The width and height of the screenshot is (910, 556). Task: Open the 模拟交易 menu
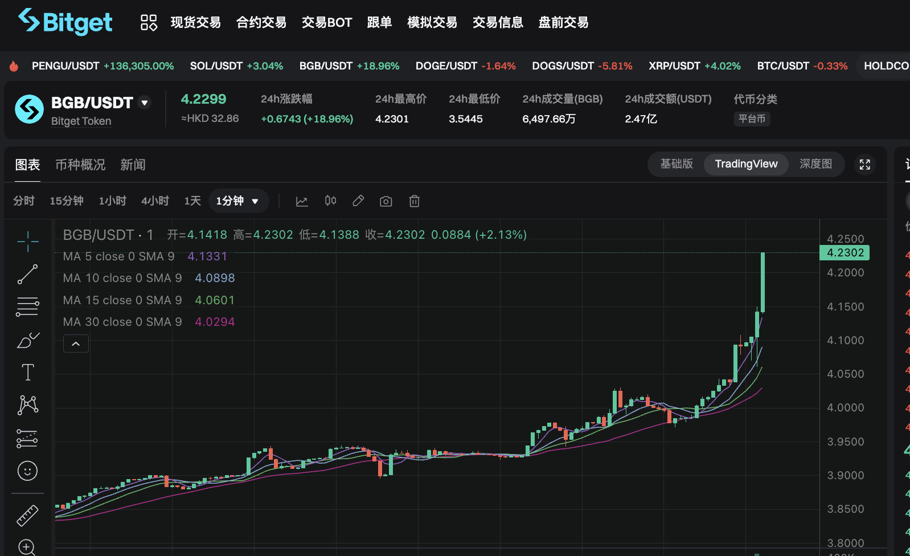(432, 22)
